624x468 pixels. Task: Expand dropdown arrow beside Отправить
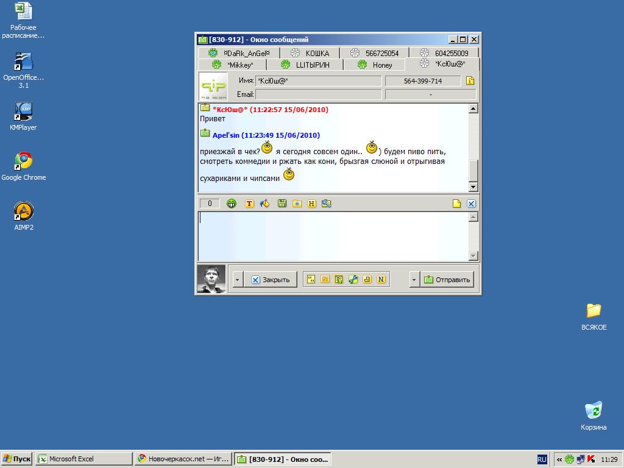tap(414, 279)
